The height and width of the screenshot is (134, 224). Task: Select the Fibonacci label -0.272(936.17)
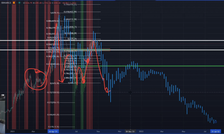tap(53, 102)
